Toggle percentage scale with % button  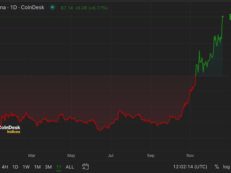[217, 167]
